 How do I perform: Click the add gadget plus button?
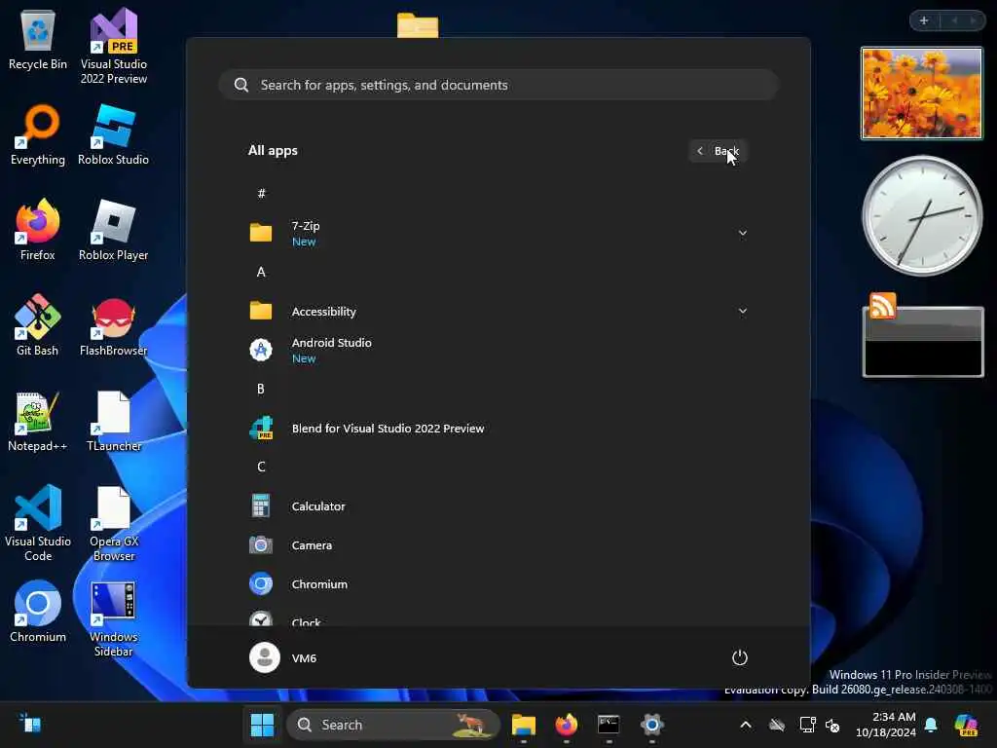click(x=924, y=20)
